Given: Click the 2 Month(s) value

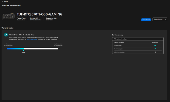Looking at the screenshot, I should coord(155,42).
